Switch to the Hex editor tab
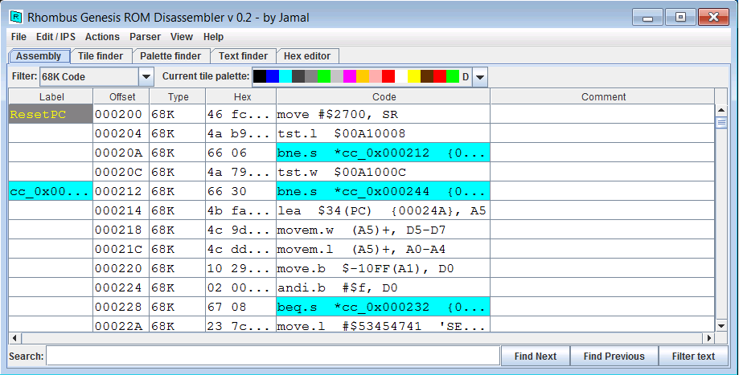This screenshot has width=739, height=375. [x=307, y=56]
